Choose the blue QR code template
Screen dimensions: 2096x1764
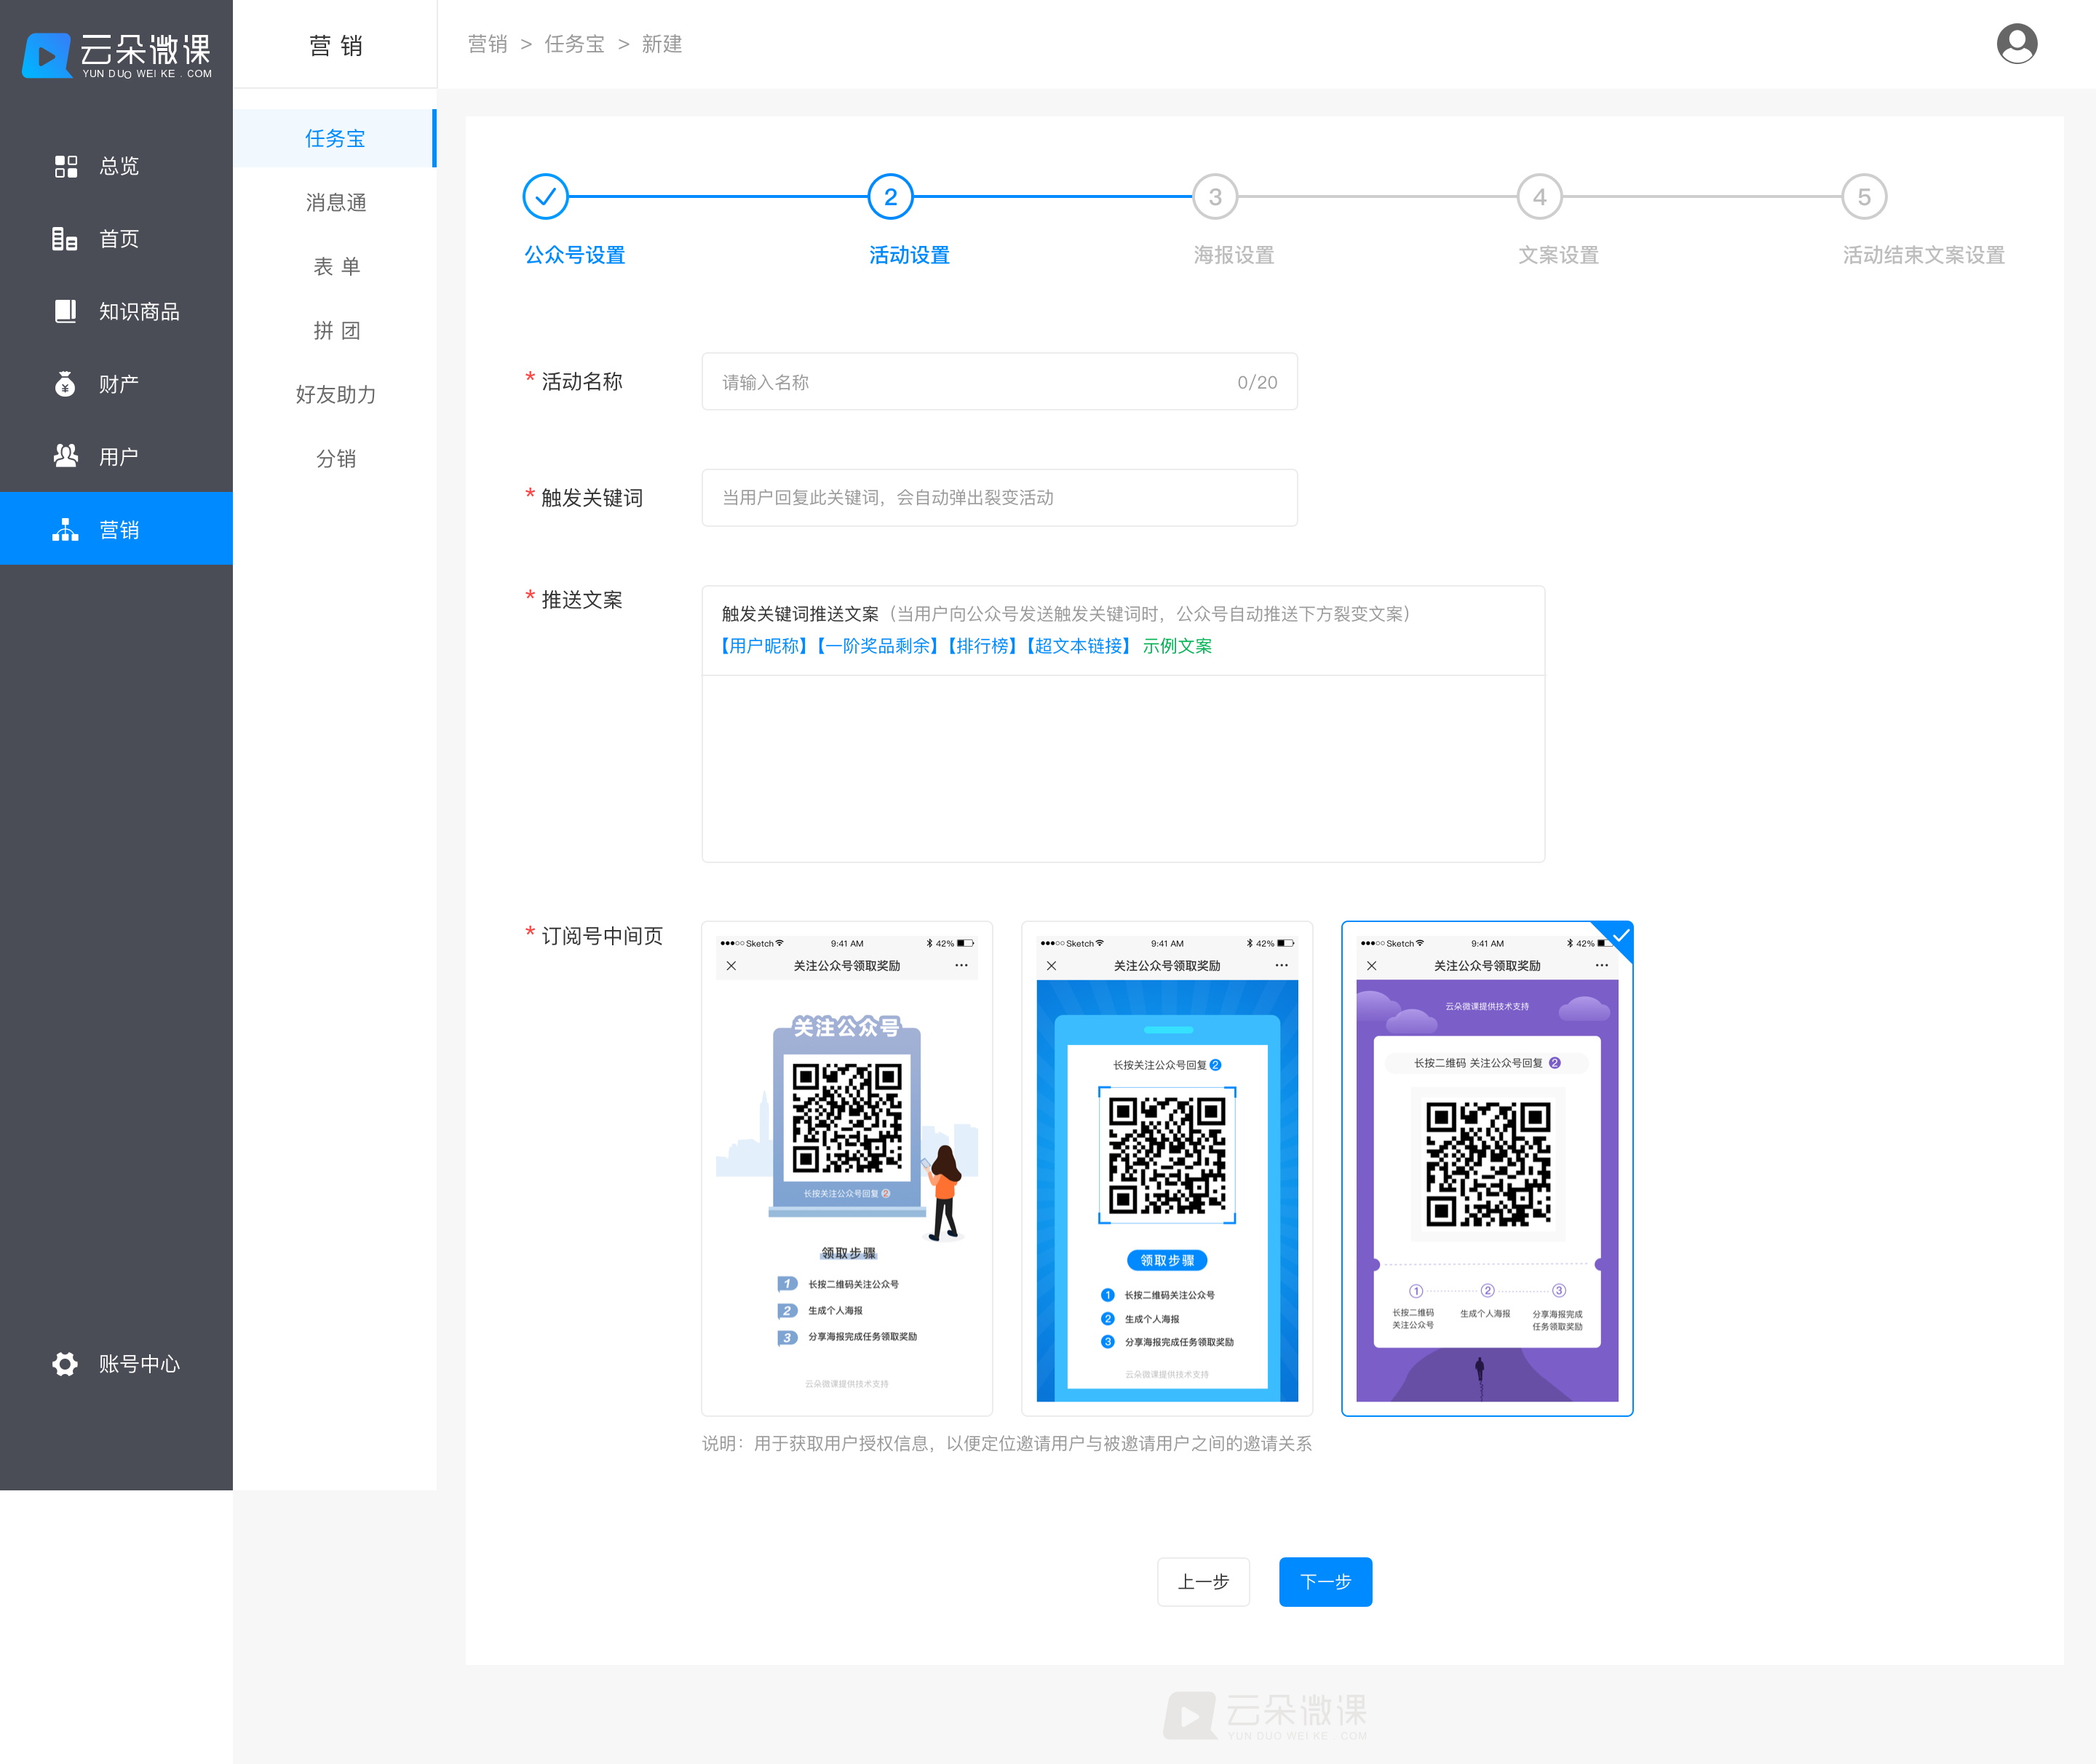click(1167, 1168)
